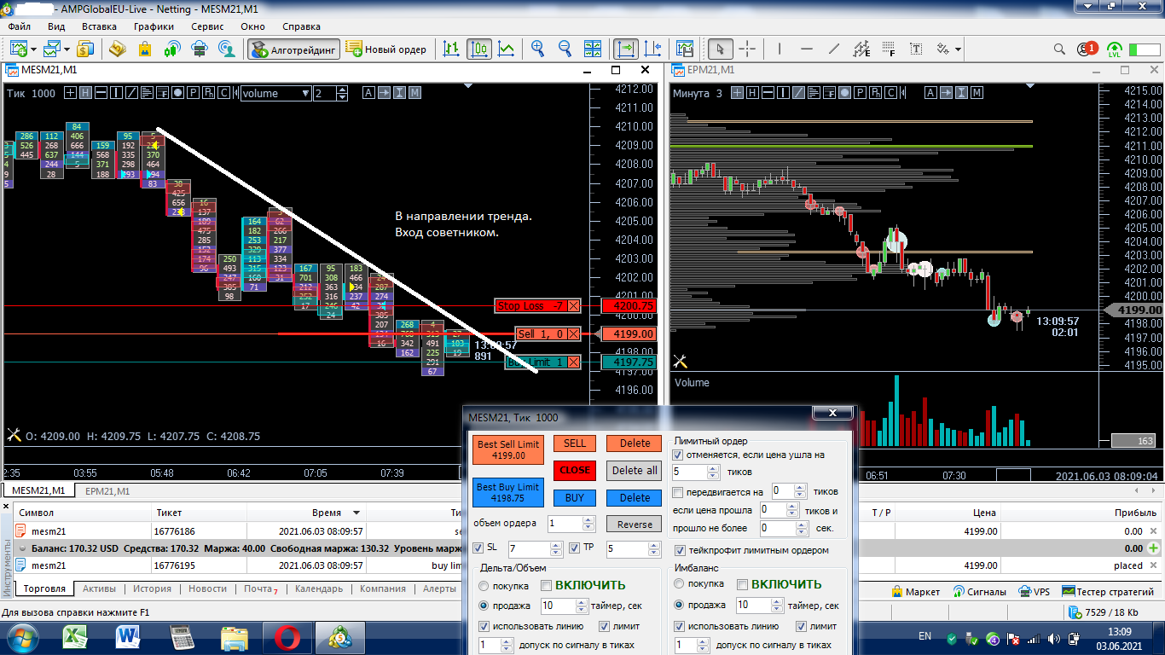Select the cursor arrow tool
Image resolution: width=1165 pixels, height=655 pixels.
[721, 49]
